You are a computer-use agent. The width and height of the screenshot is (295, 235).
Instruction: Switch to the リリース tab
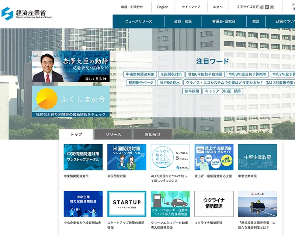point(113,134)
